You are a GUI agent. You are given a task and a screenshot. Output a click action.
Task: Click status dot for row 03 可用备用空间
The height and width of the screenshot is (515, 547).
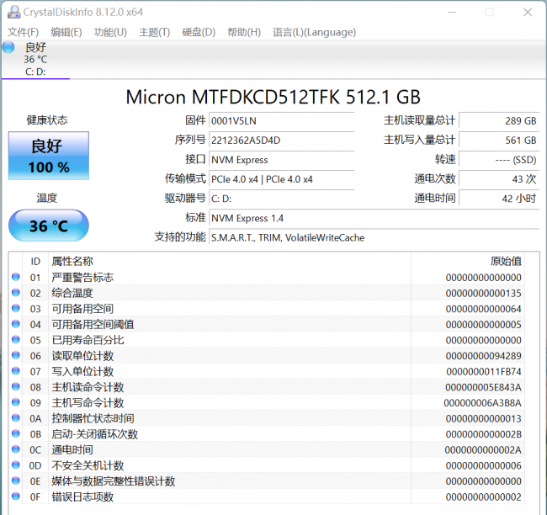point(16,309)
